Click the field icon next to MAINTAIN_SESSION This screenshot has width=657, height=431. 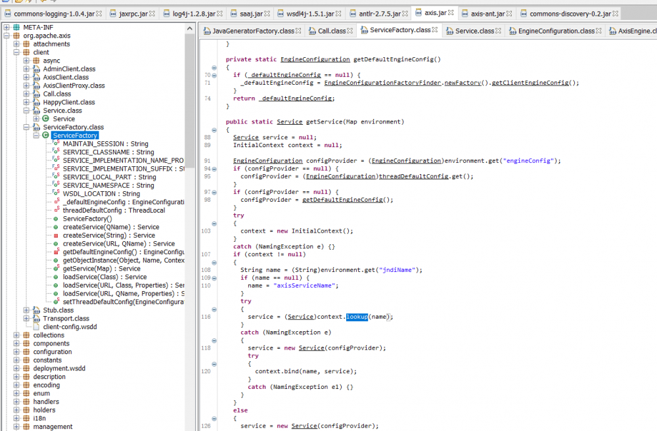pos(56,144)
